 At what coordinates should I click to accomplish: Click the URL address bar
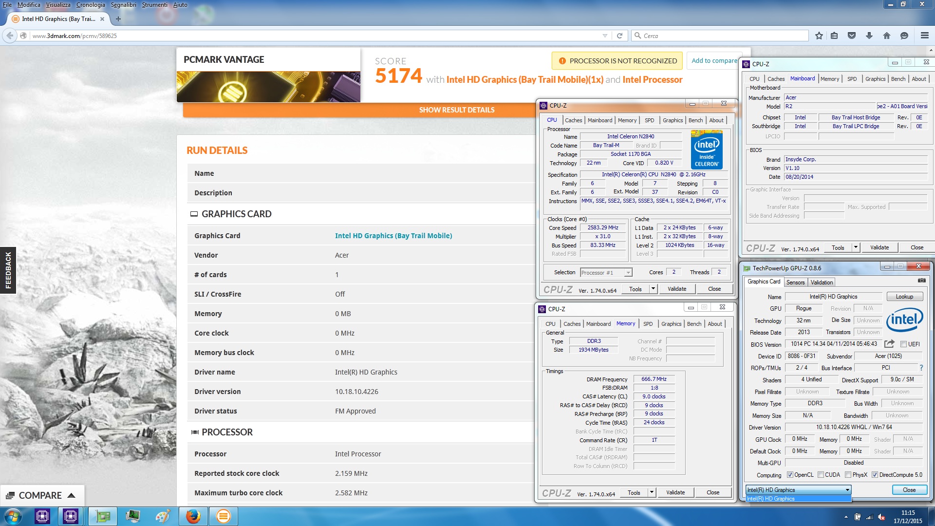click(x=312, y=36)
